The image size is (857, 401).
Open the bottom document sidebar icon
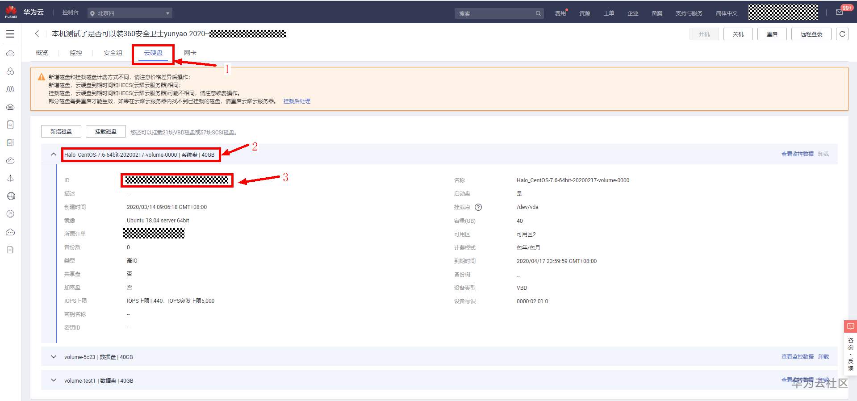tap(10, 250)
